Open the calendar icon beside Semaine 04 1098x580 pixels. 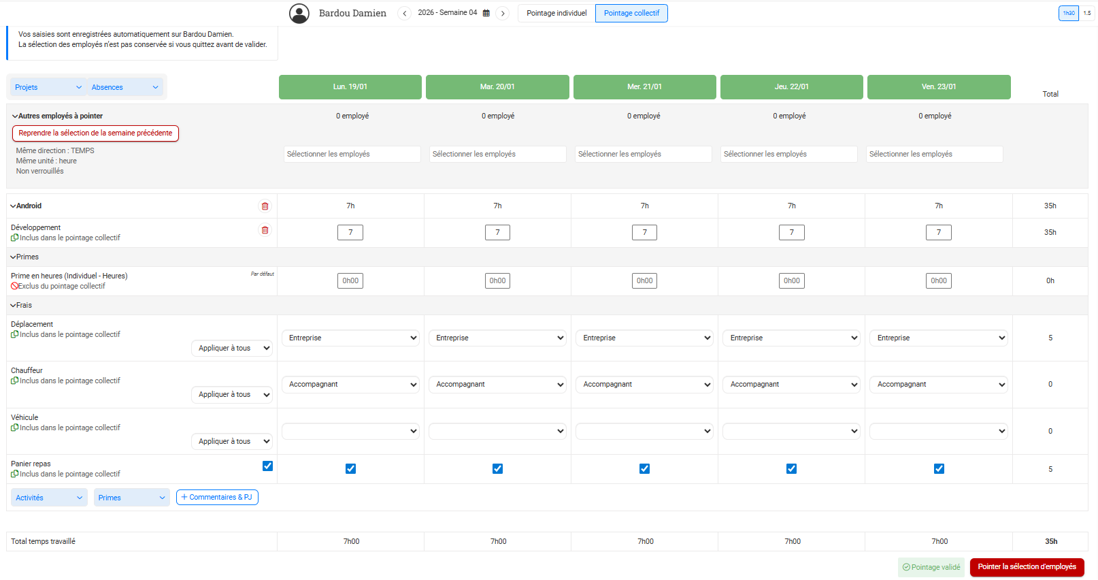click(x=486, y=13)
